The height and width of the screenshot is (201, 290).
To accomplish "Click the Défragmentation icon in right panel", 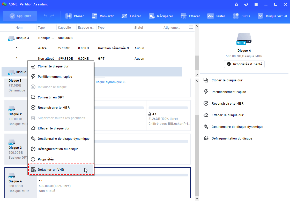I will [x=206, y=138].
